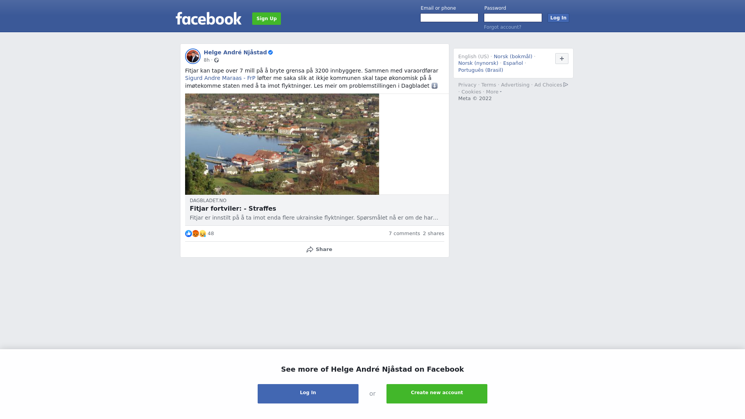Open the Fitjar town article thumbnail
The width and height of the screenshot is (745, 419).
pyautogui.click(x=282, y=144)
